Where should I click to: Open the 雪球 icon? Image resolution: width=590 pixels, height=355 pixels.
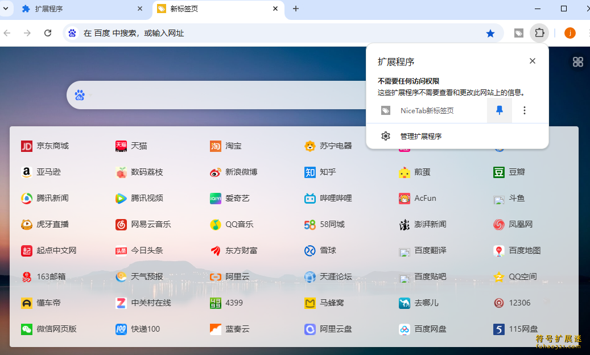(x=310, y=250)
